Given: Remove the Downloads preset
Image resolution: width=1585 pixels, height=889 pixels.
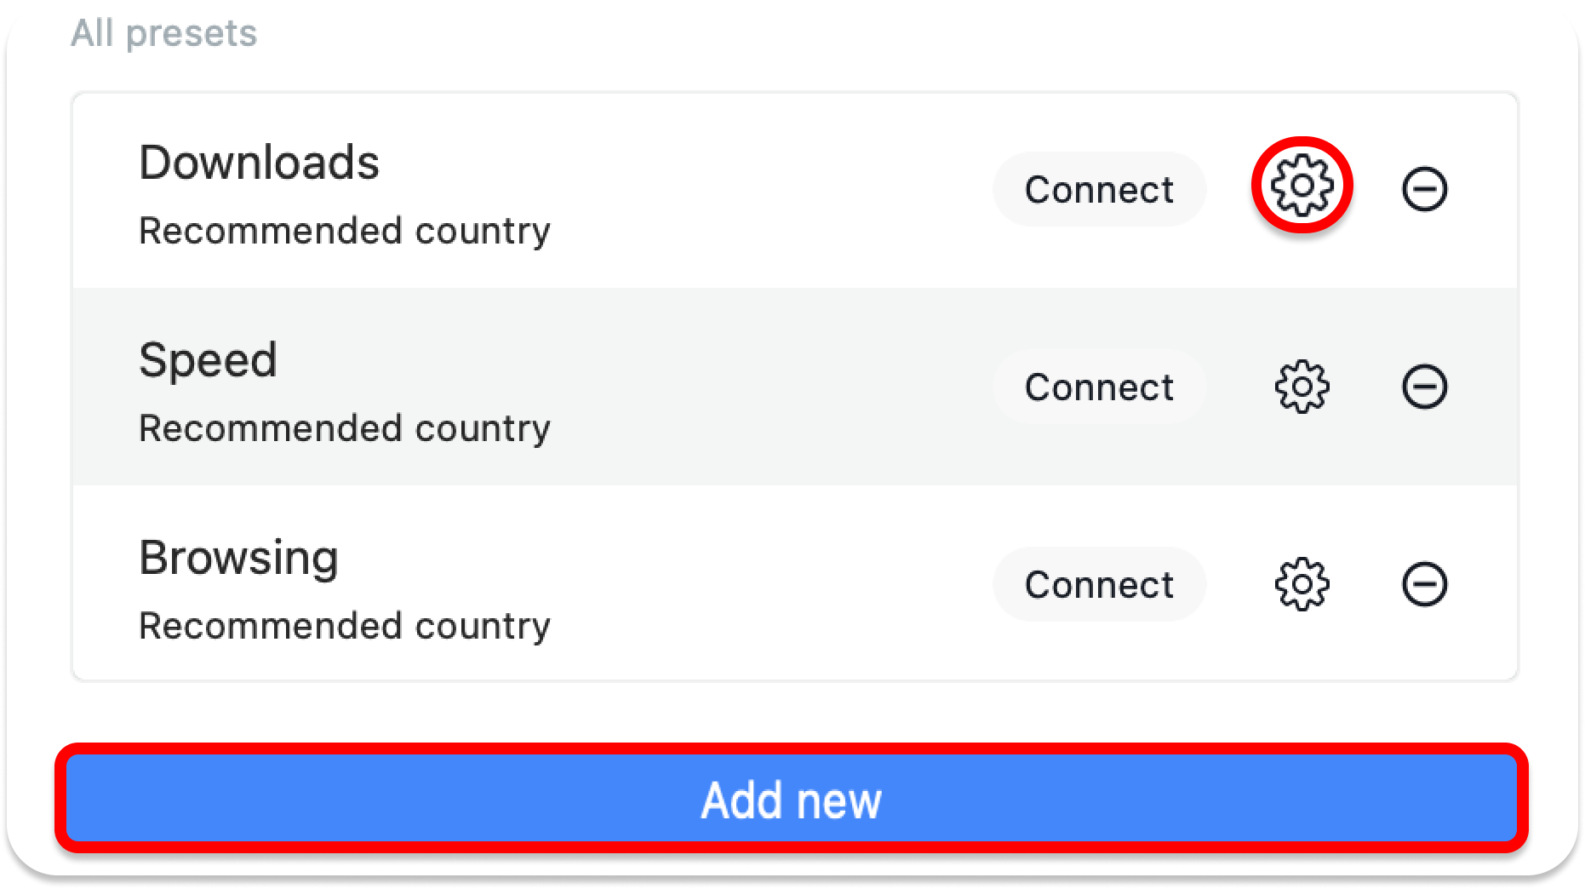Looking at the screenshot, I should [1424, 188].
